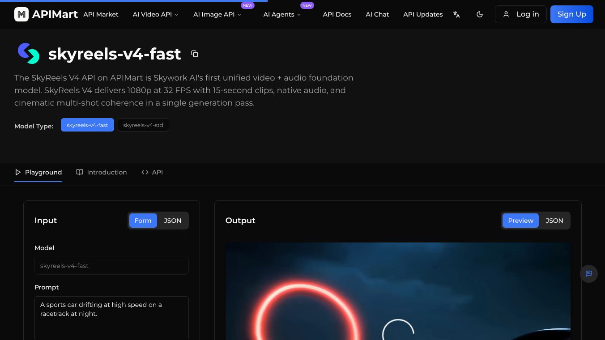Click the Log in button
605x340 pixels.
click(x=521, y=14)
